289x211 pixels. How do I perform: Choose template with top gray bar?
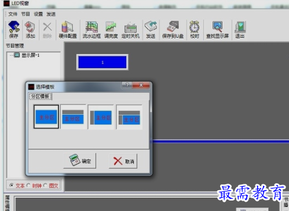pyautogui.click(x=73, y=117)
